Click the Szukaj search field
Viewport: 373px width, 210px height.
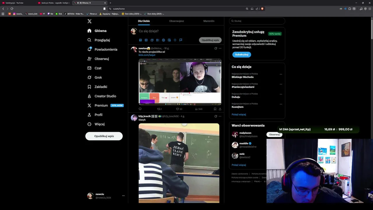257,21
